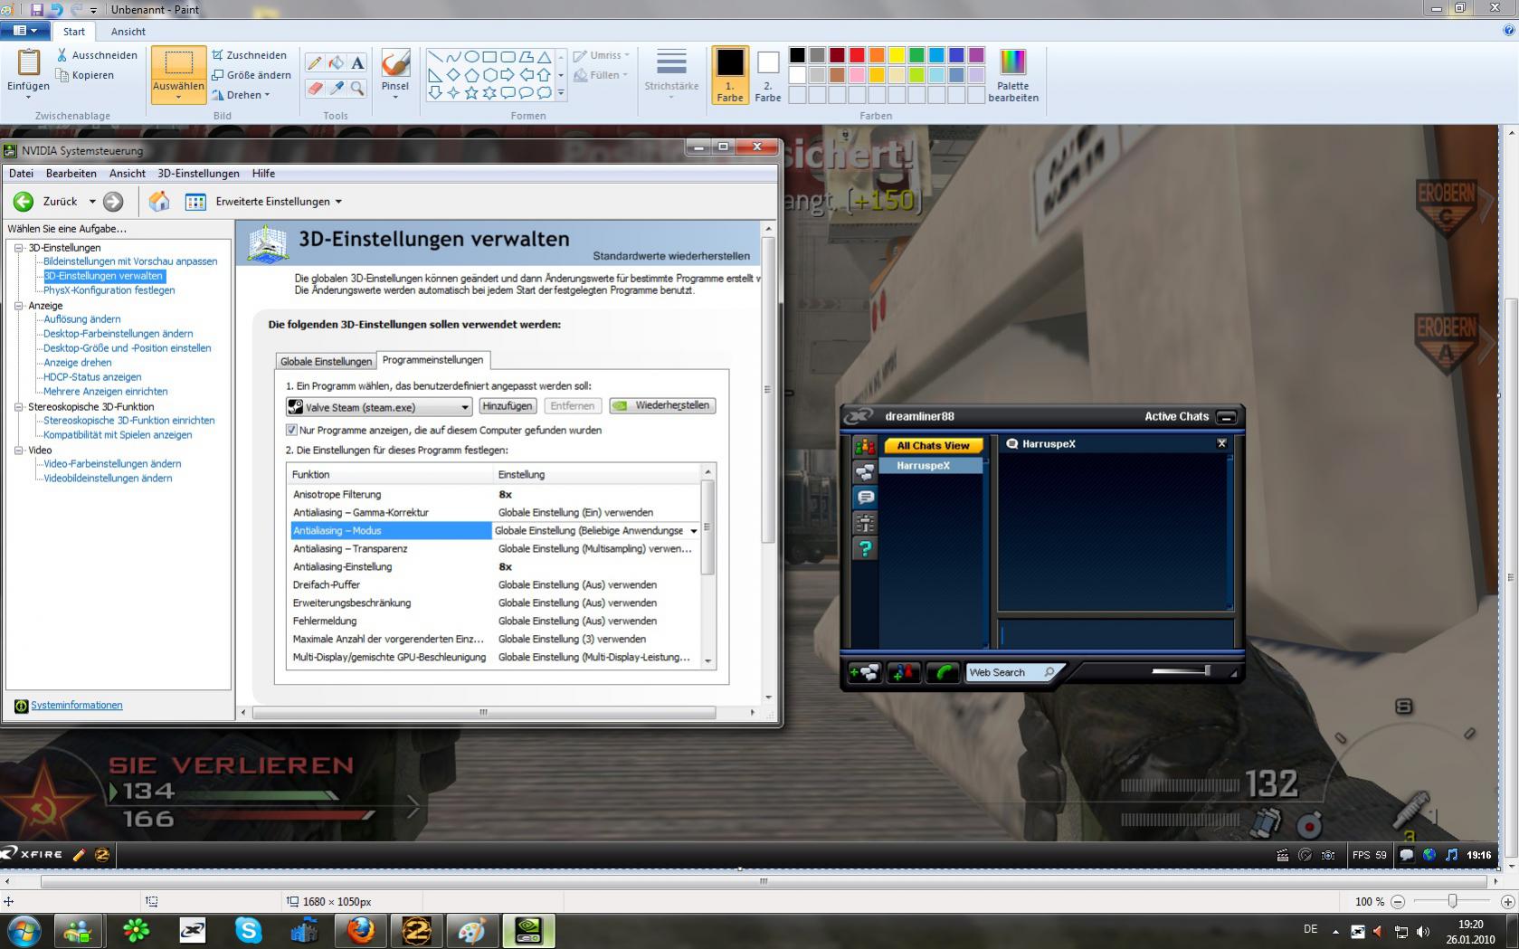The height and width of the screenshot is (949, 1519).
Task: Open the Paint file menu button
Action: (24, 31)
